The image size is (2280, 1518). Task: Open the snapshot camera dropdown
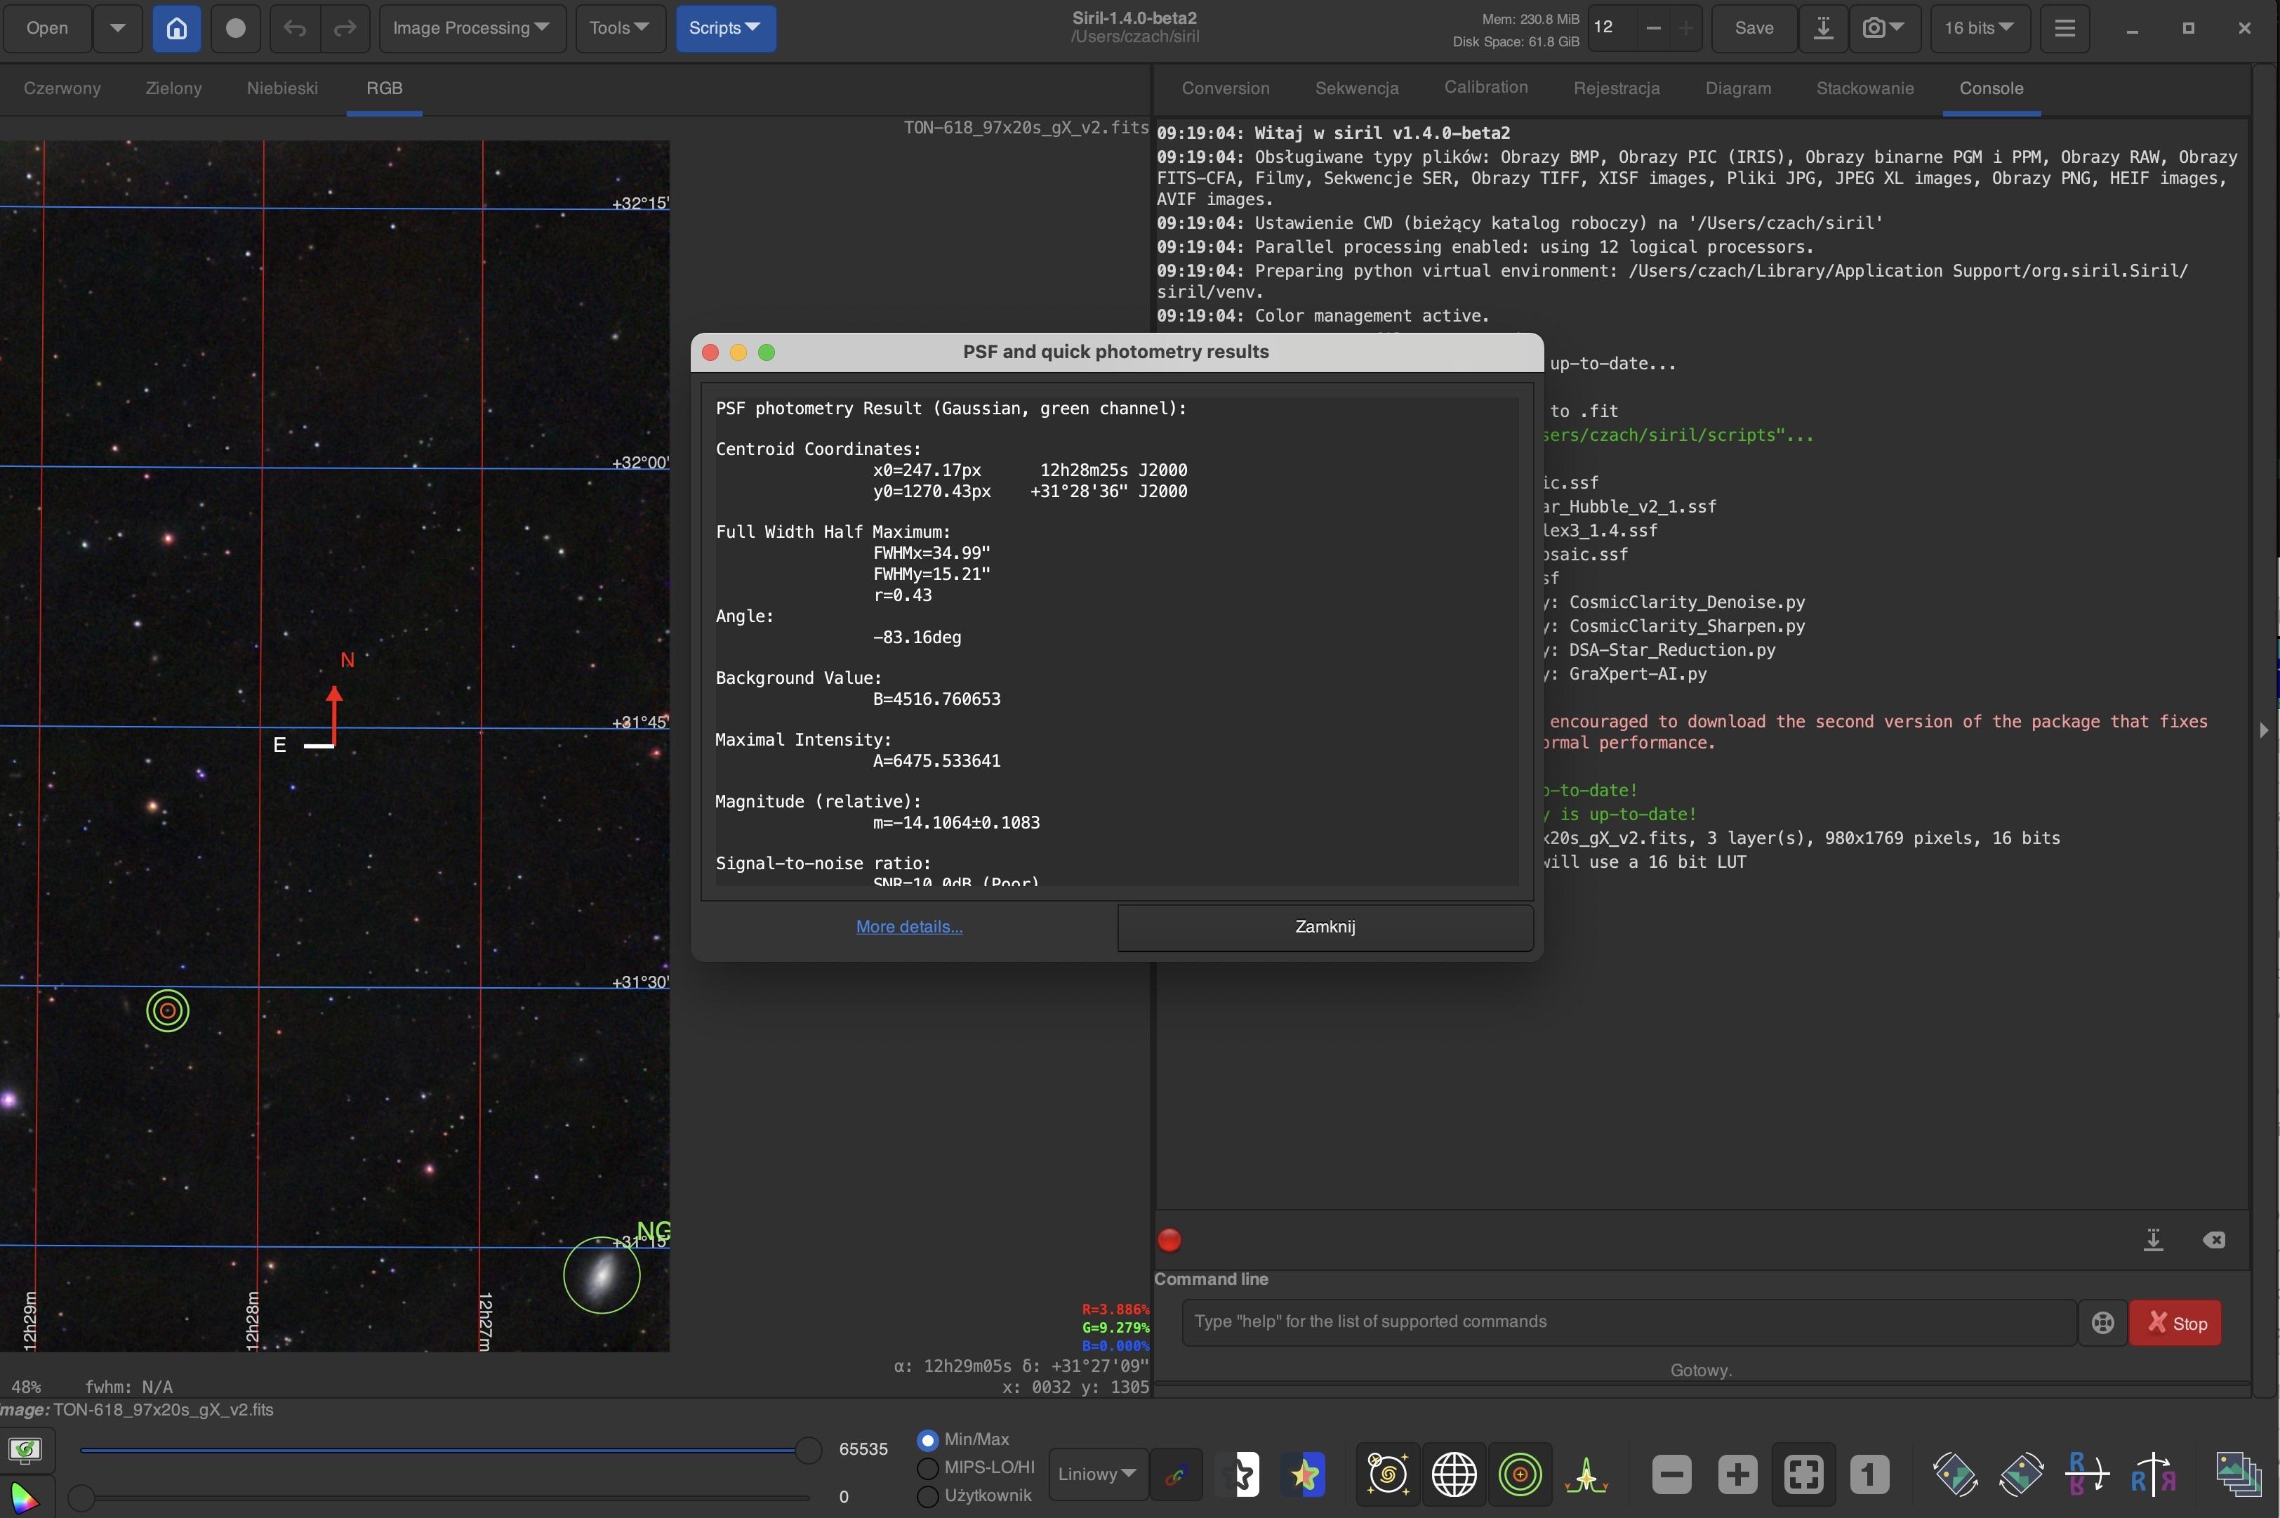[x=1883, y=28]
